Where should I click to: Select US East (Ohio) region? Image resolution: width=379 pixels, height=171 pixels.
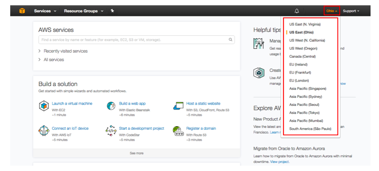pos(301,32)
